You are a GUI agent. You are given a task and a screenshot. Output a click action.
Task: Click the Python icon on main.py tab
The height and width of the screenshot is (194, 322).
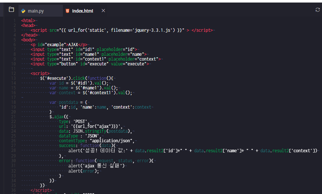pyautogui.click(x=23, y=11)
